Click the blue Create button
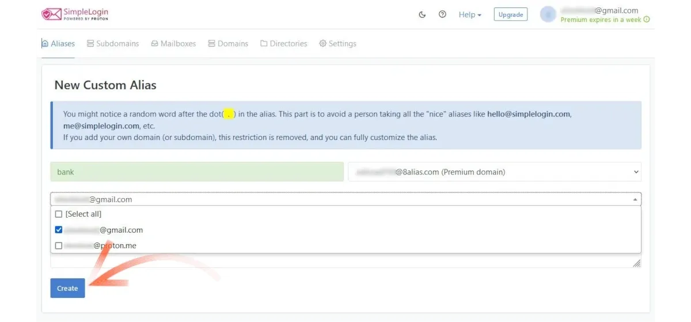Image resolution: width=691 pixels, height=322 pixels. pyautogui.click(x=67, y=288)
